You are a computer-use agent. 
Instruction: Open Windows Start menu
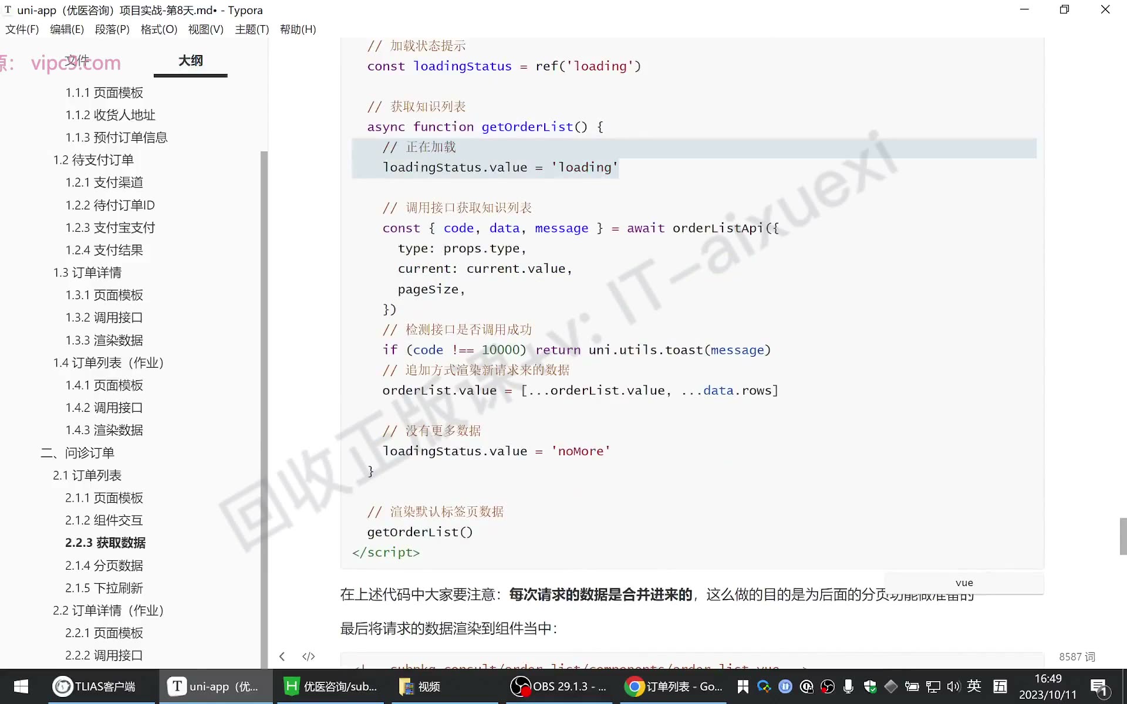21,686
